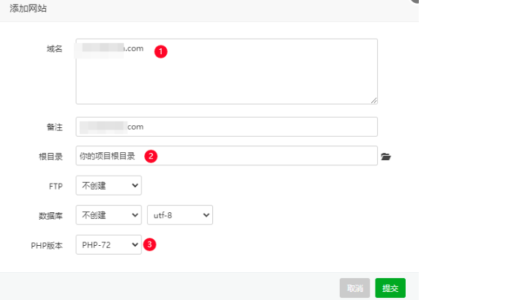Screen dimensions: 514x300
Task: Click the PHP版本 label
Action: (x=47, y=246)
